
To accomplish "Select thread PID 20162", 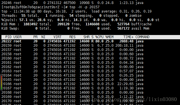I will click(6, 67).
